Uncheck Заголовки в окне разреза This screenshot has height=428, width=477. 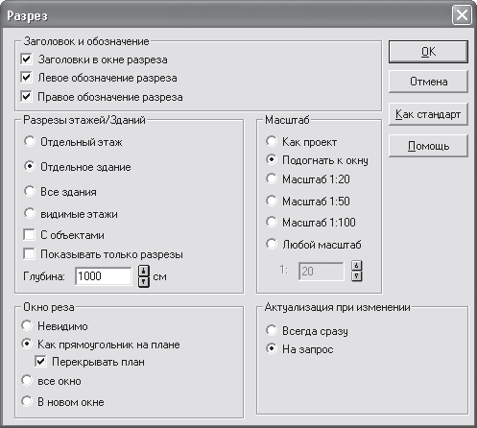(x=26, y=59)
